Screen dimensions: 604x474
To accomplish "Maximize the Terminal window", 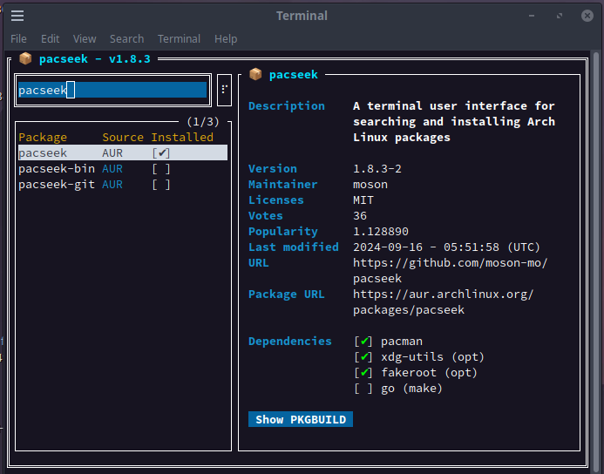I will 560,16.
